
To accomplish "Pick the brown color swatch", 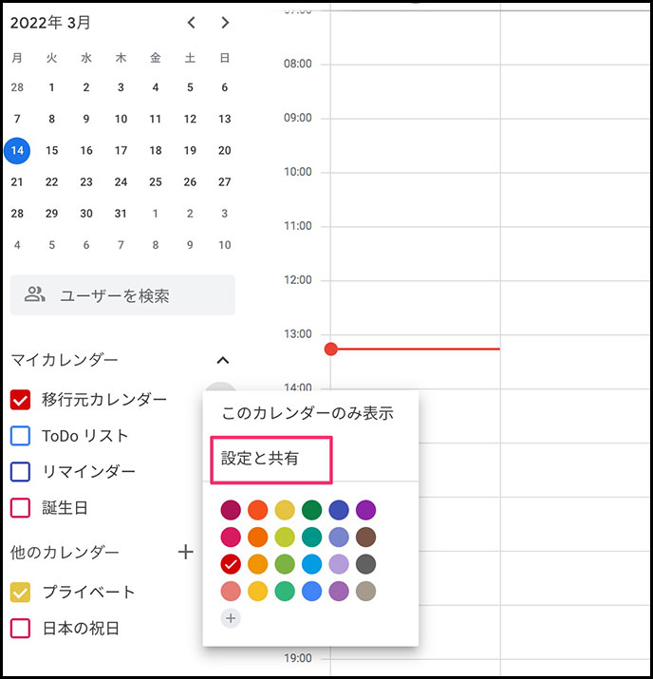I will coord(365,537).
